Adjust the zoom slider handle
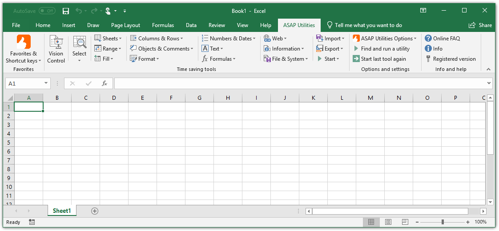Viewport: 499px width, 231px height. point(443,222)
